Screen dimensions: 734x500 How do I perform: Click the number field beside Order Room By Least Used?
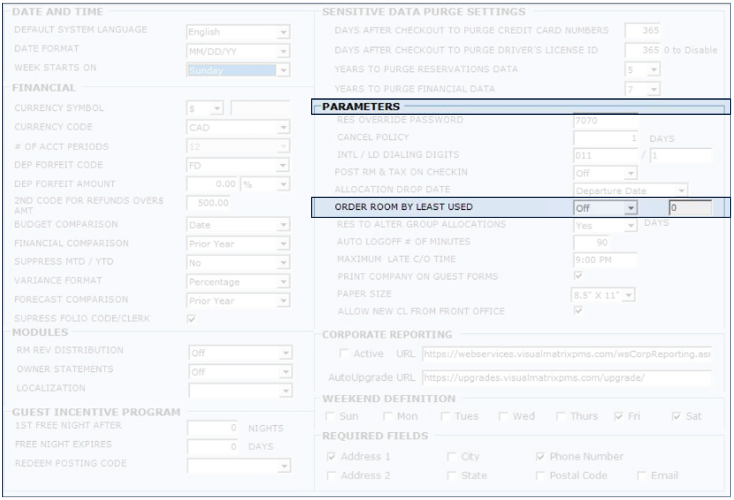pos(689,208)
